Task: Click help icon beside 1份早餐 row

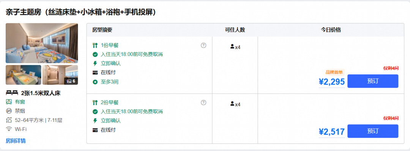Action: click(x=203, y=45)
